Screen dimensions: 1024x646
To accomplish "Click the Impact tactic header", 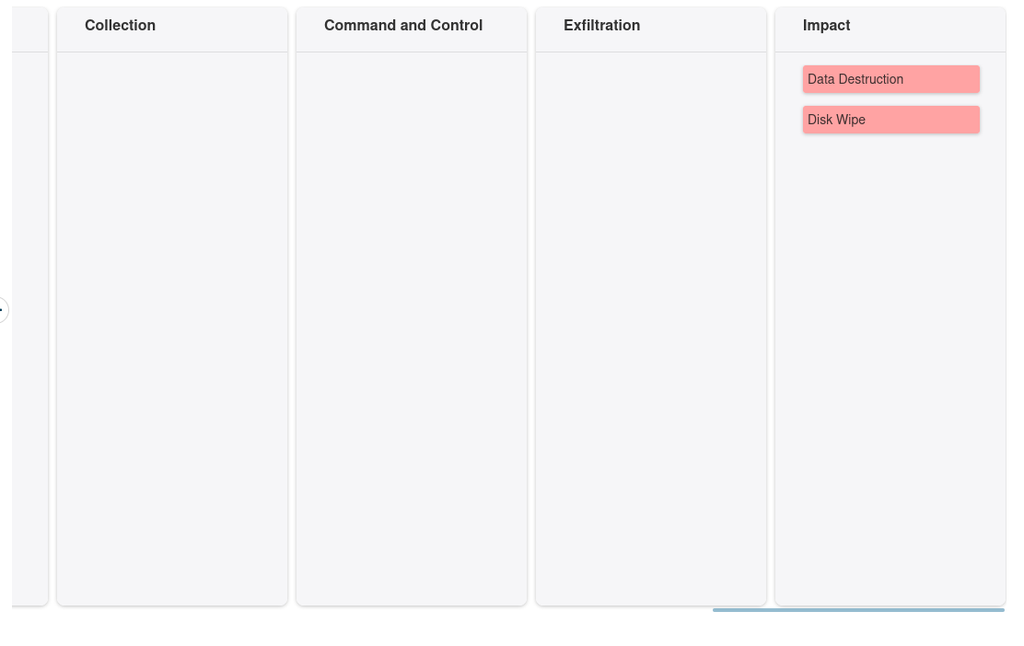I will pyautogui.click(x=826, y=26).
